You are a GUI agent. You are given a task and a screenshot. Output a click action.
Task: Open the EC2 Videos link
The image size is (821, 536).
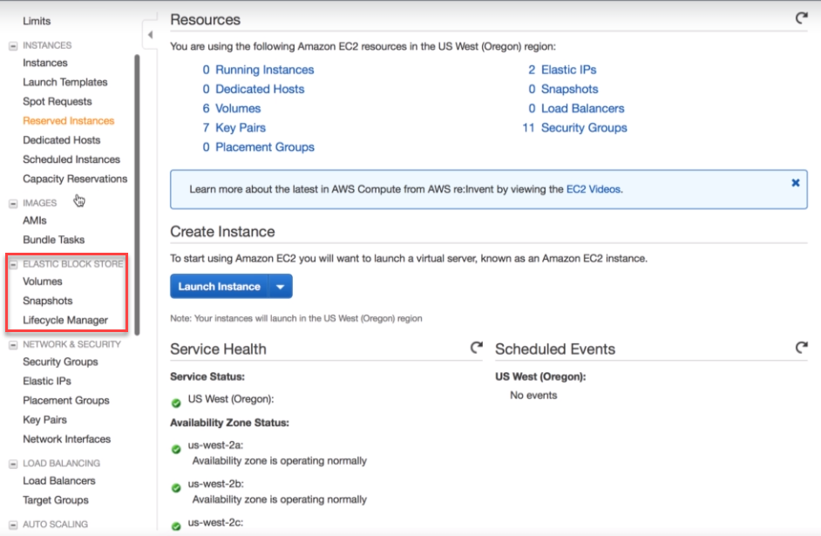pos(594,189)
